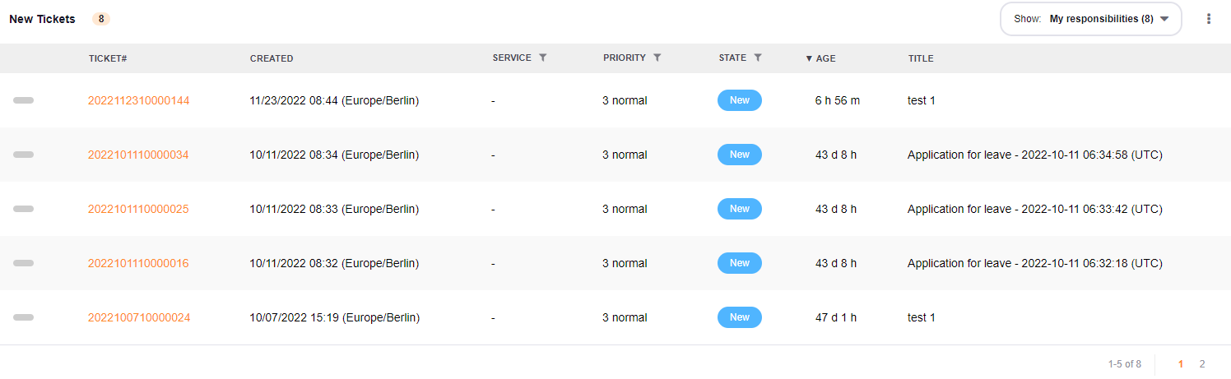Open ticket 2022101110000016 link

(138, 263)
